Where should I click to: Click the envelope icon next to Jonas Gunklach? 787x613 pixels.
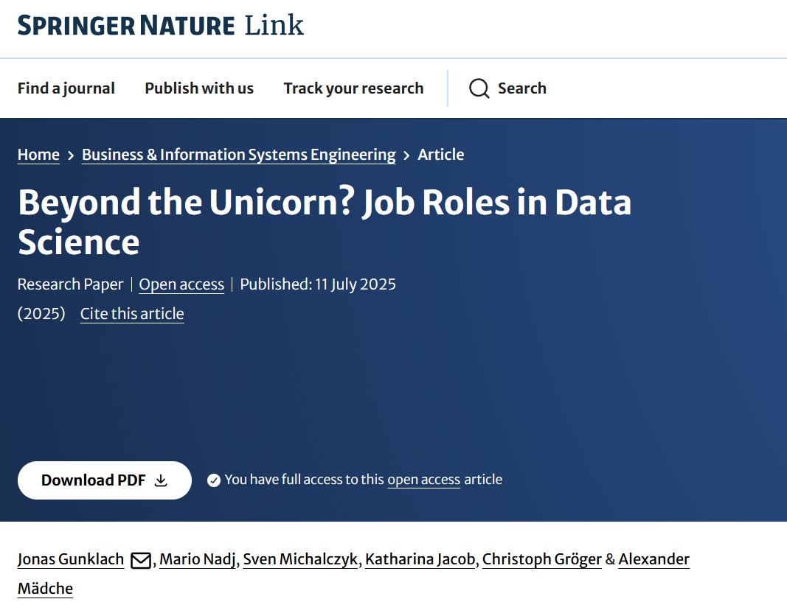tap(140, 561)
